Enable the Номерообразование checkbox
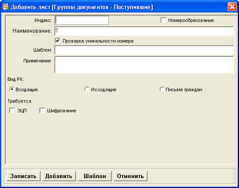 point(163,20)
